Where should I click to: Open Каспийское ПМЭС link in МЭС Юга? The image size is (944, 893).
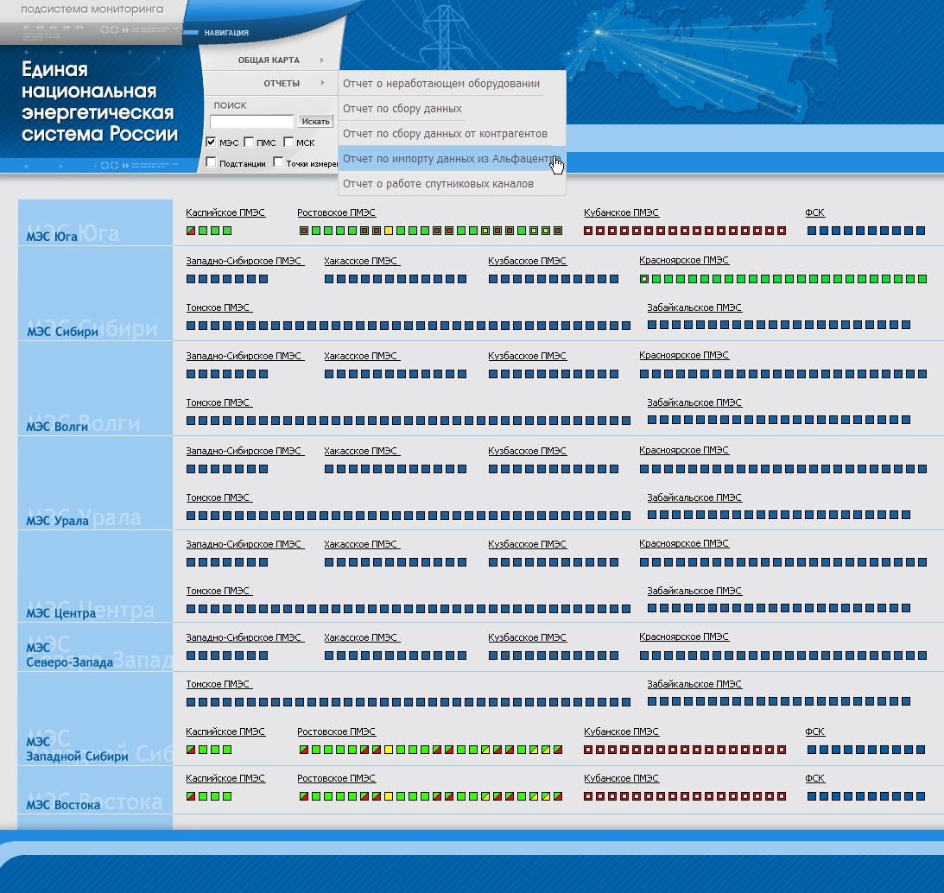coord(225,212)
